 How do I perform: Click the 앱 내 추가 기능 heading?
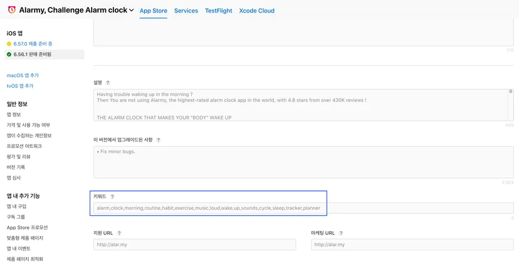click(x=23, y=196)
